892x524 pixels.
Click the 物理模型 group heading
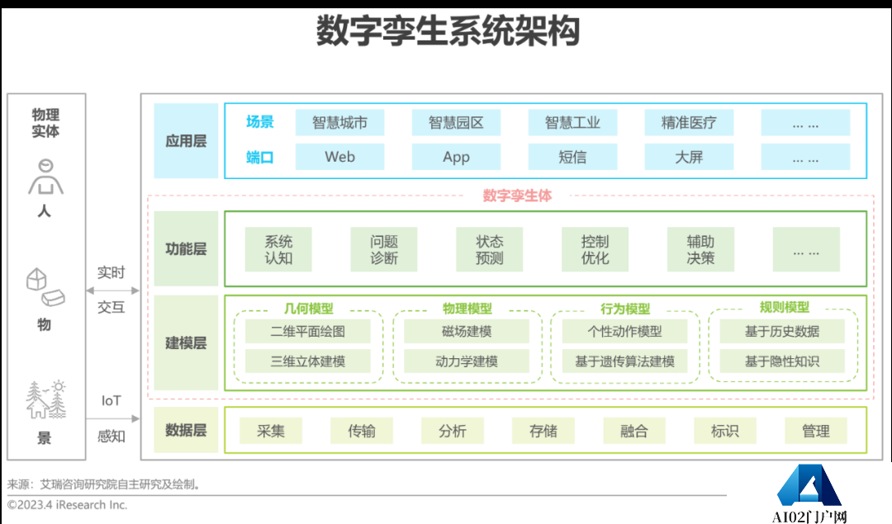(467, 309)
